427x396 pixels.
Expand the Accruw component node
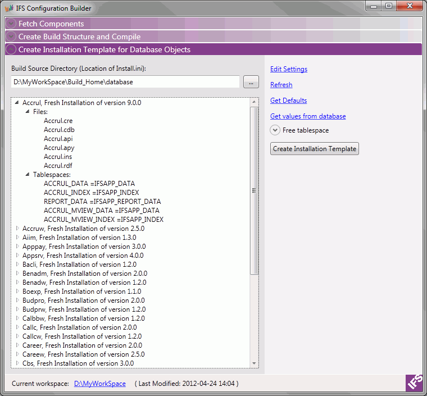(x=17, y=229)
